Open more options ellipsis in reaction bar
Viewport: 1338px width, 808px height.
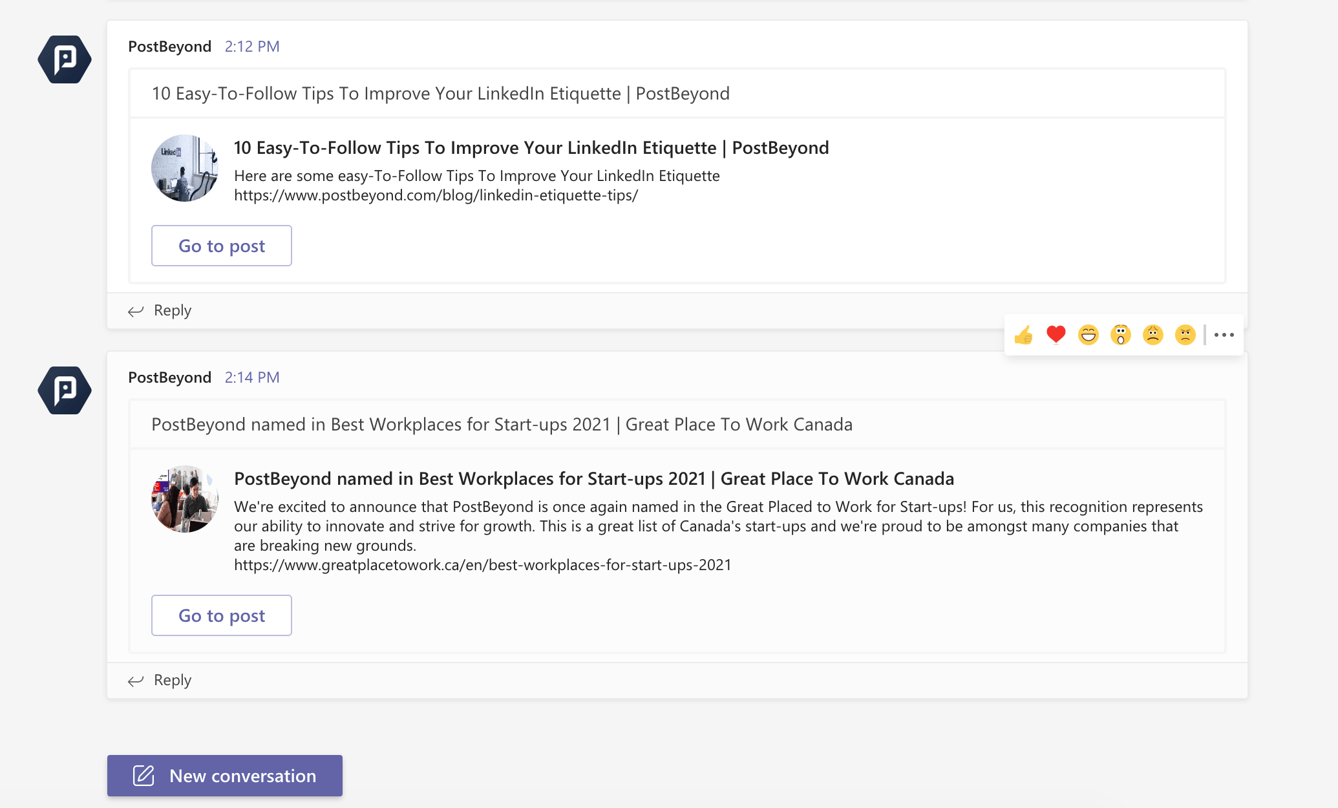[x=1224, y=335]
